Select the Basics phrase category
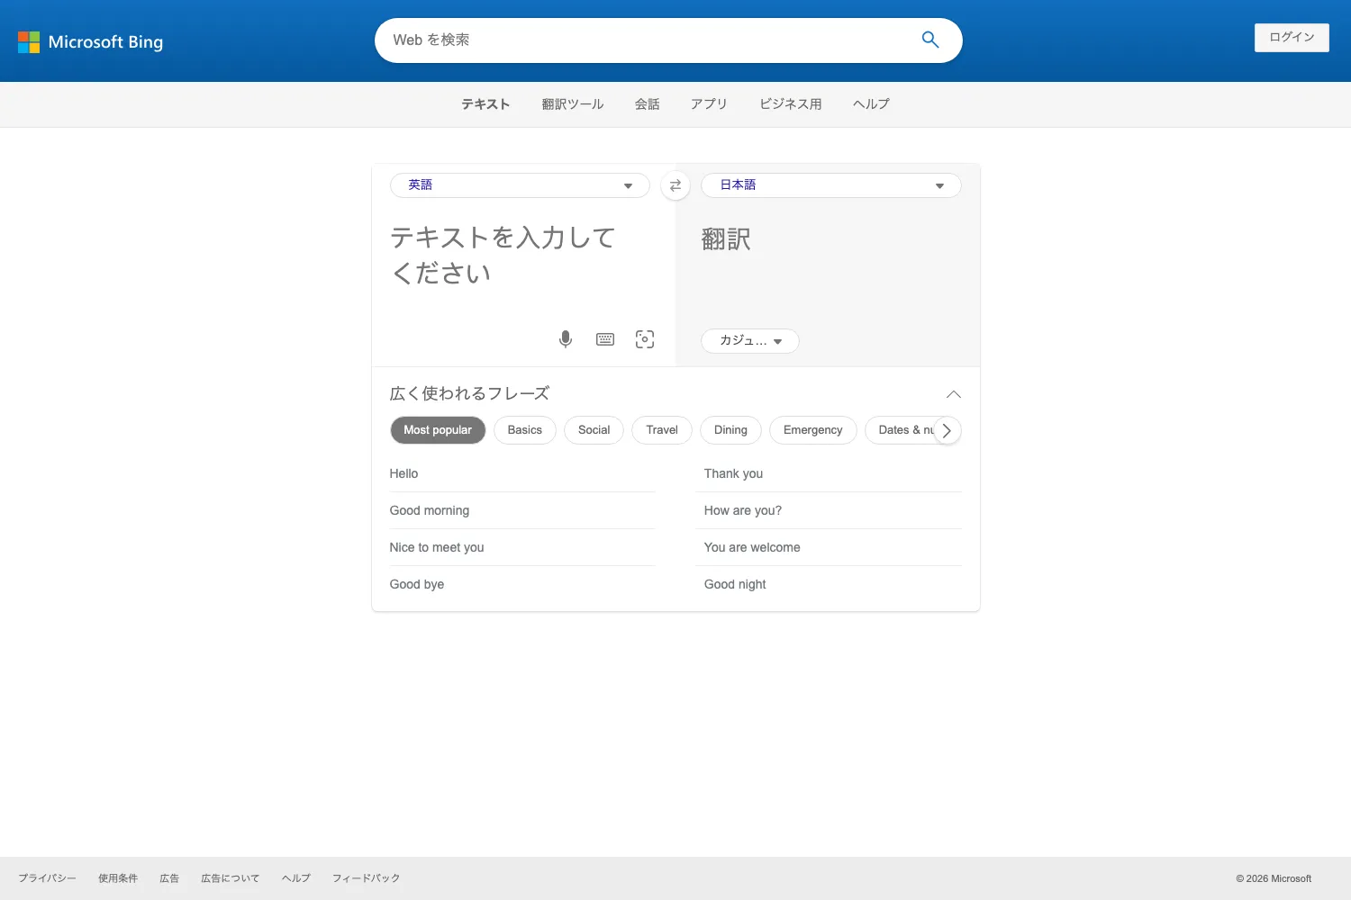Image resolution: width=1351 pixels, height=900 pixels. point(525,430)
